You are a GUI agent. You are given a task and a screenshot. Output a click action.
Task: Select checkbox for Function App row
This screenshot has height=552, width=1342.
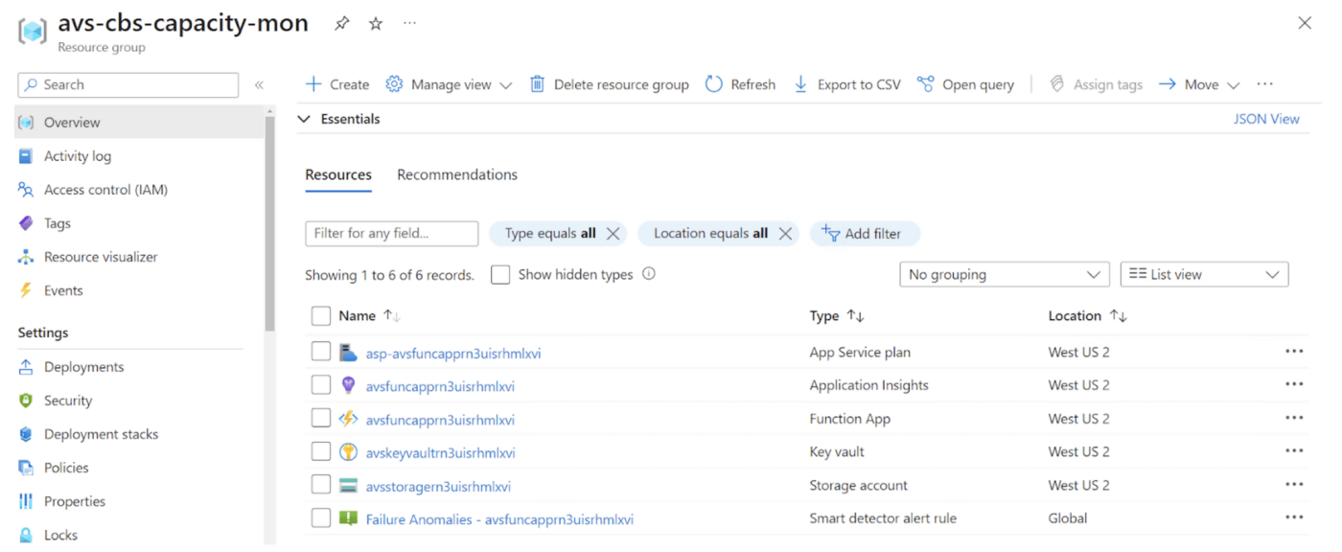pos(321,419)
